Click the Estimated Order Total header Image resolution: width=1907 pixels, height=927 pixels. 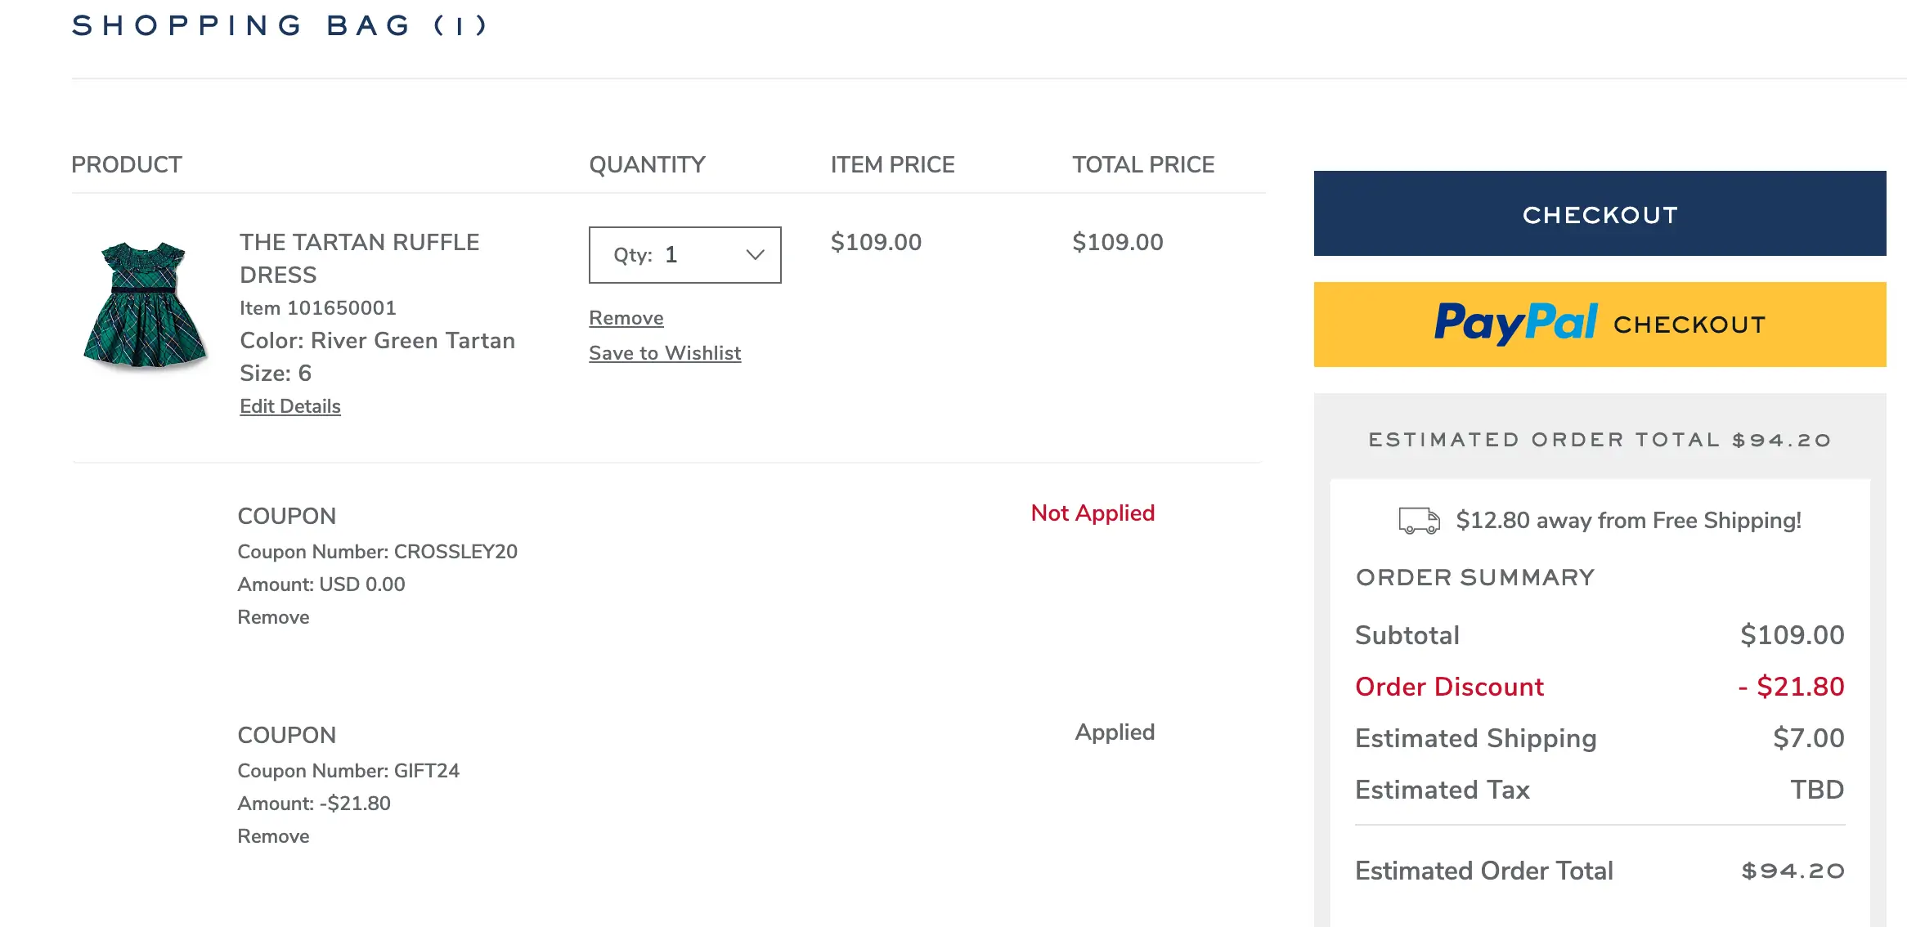1599,440
